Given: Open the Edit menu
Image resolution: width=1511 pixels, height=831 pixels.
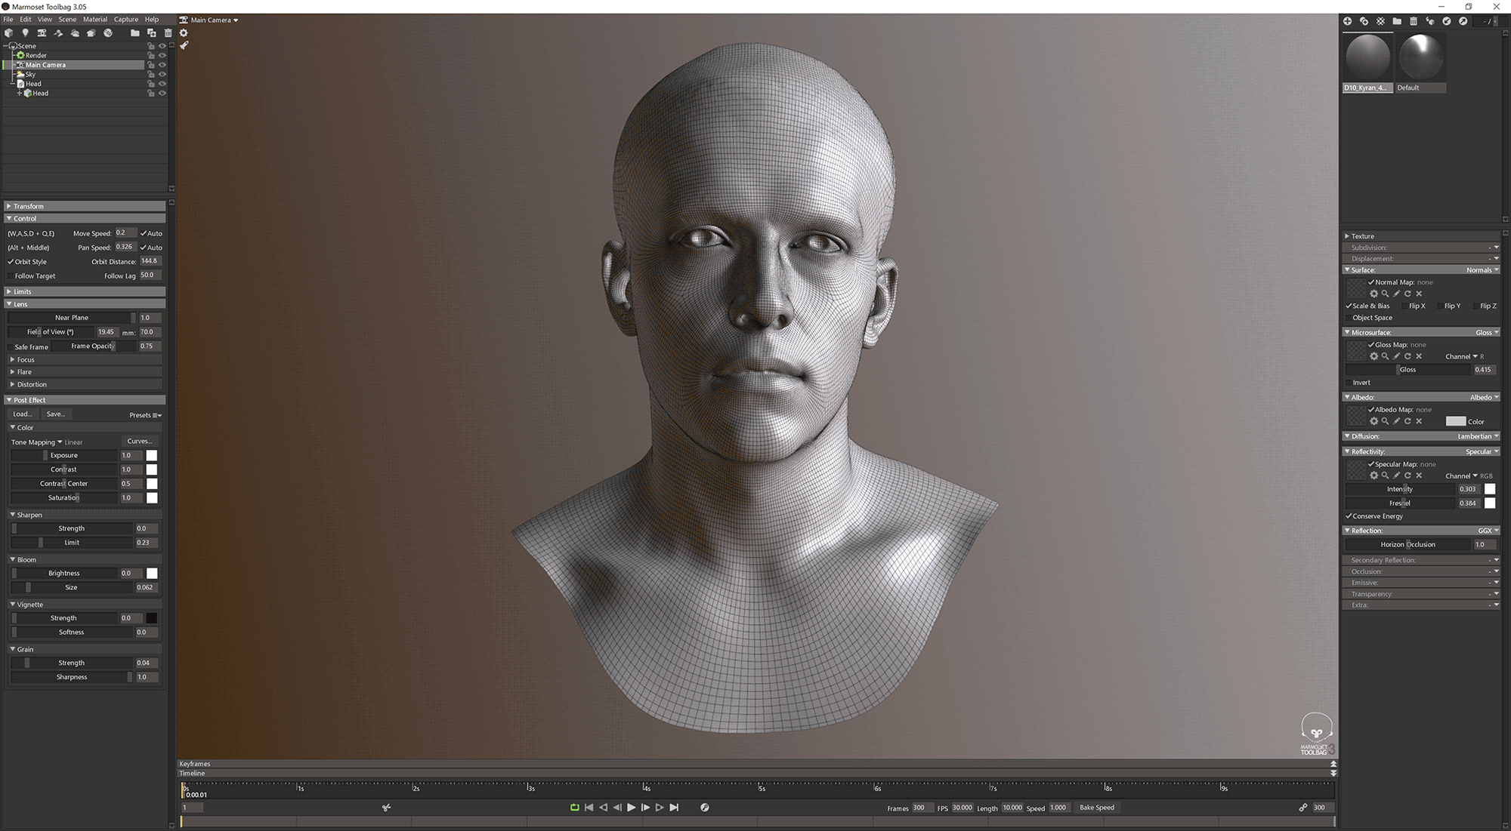Looking at the screenshot, I should [x=26, y=20].
